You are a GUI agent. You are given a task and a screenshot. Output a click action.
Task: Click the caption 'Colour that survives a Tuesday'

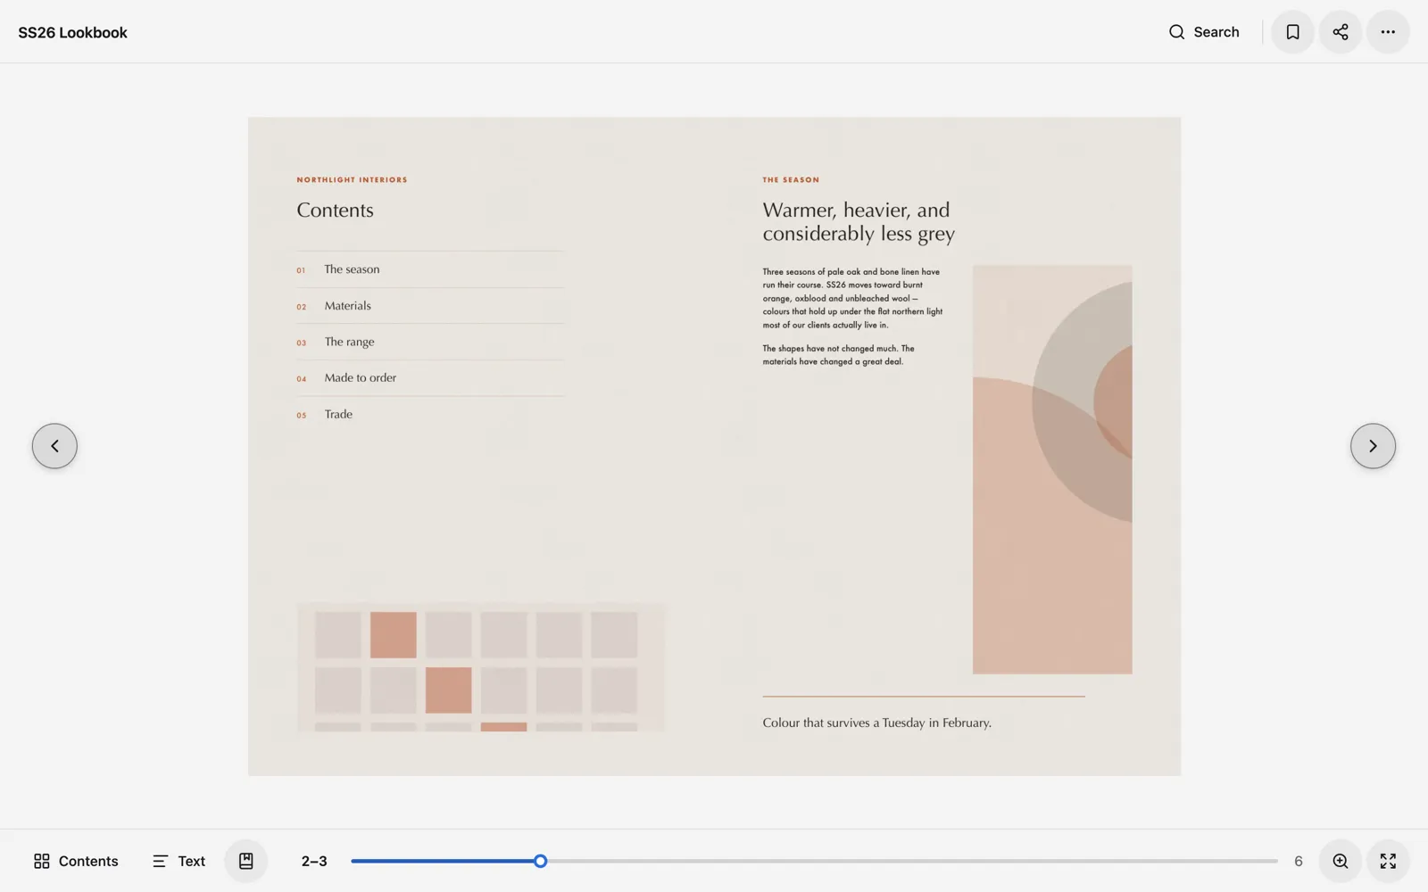(x=876, y=723)
